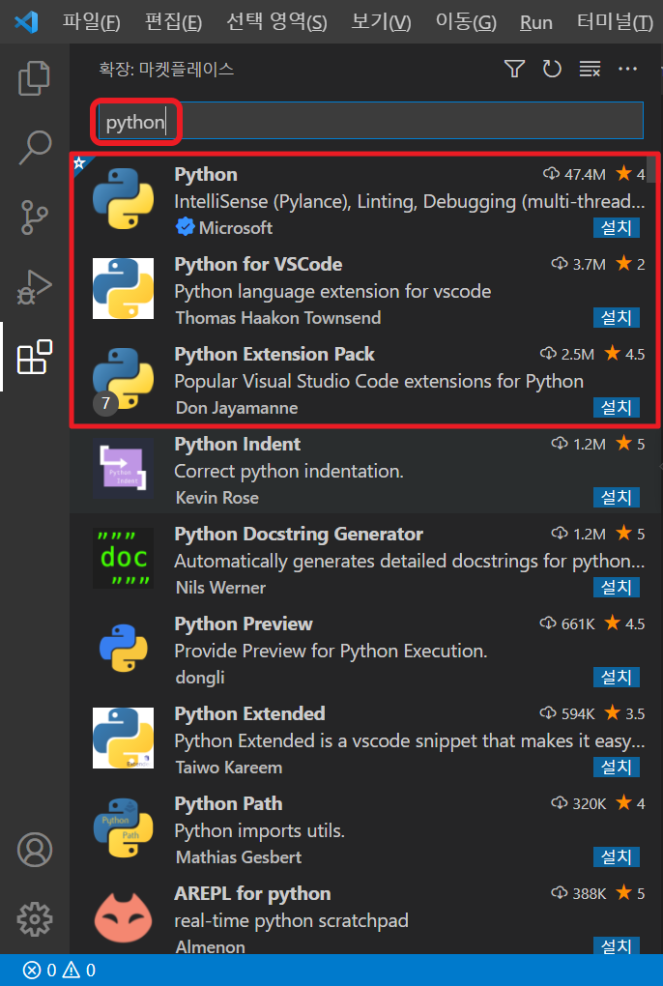Click publisher name Don Jayamanne
The width and height of the screenshot is (663, 986).
point(237,408)
